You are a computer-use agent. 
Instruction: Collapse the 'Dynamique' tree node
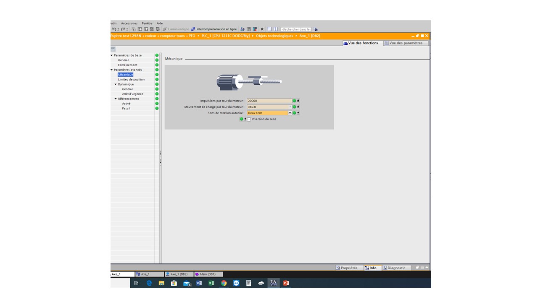(x=116, y=84)
